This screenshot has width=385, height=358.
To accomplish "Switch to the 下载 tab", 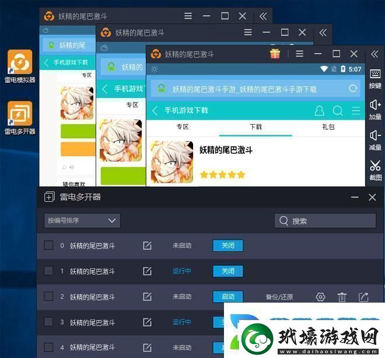I will [256, 127].
